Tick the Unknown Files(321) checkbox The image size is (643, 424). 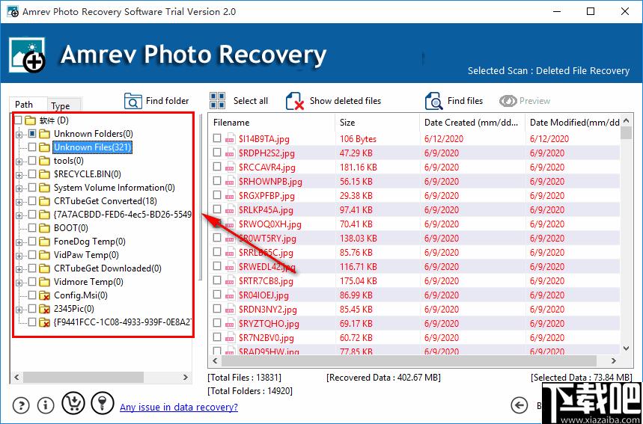tap(32, 147)
